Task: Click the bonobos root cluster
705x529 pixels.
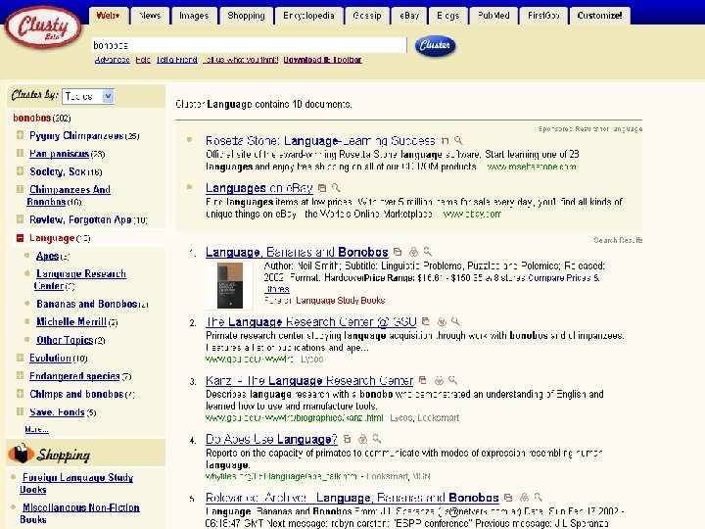Action: [32, 118]
